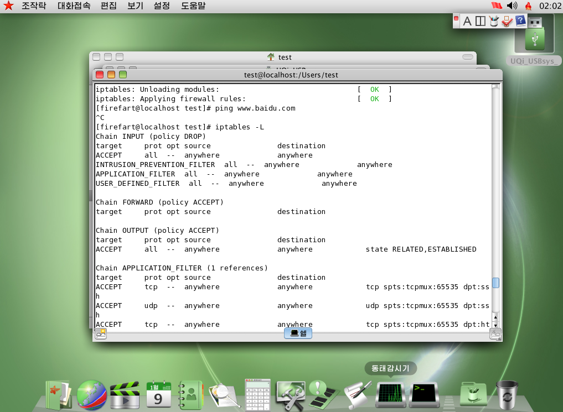Click the terminal vertical scrollbar thumb

click(x=495, y=283)
